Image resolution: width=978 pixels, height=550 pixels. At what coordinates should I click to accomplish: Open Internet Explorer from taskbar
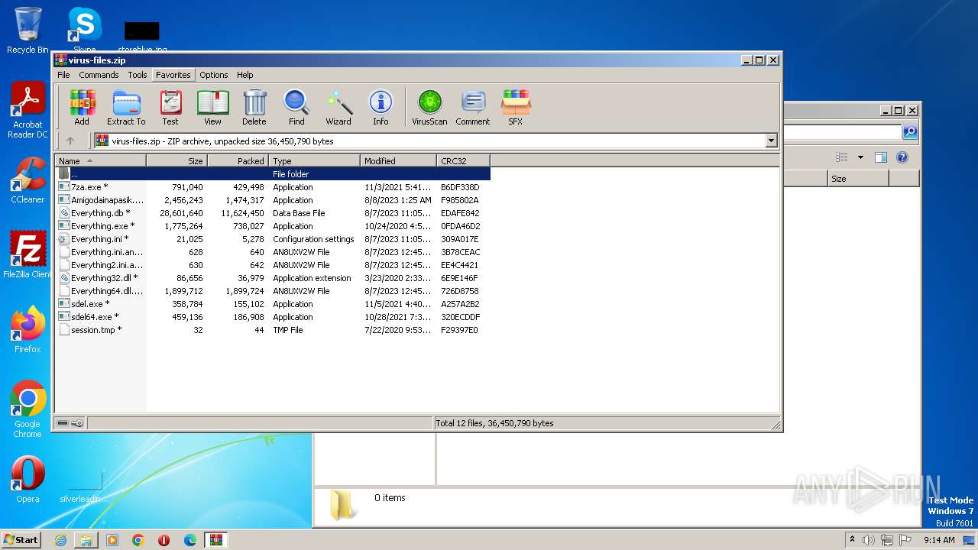60,540
